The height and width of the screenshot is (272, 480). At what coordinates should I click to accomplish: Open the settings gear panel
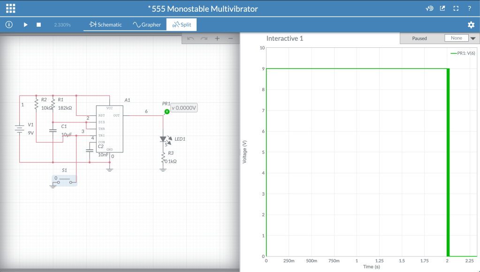[471, 25]
